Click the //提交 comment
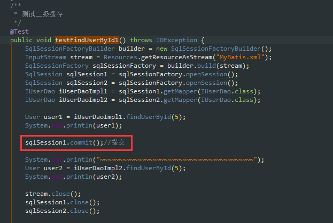The height and width of the screenshot is (223, 333). [114, 142]
